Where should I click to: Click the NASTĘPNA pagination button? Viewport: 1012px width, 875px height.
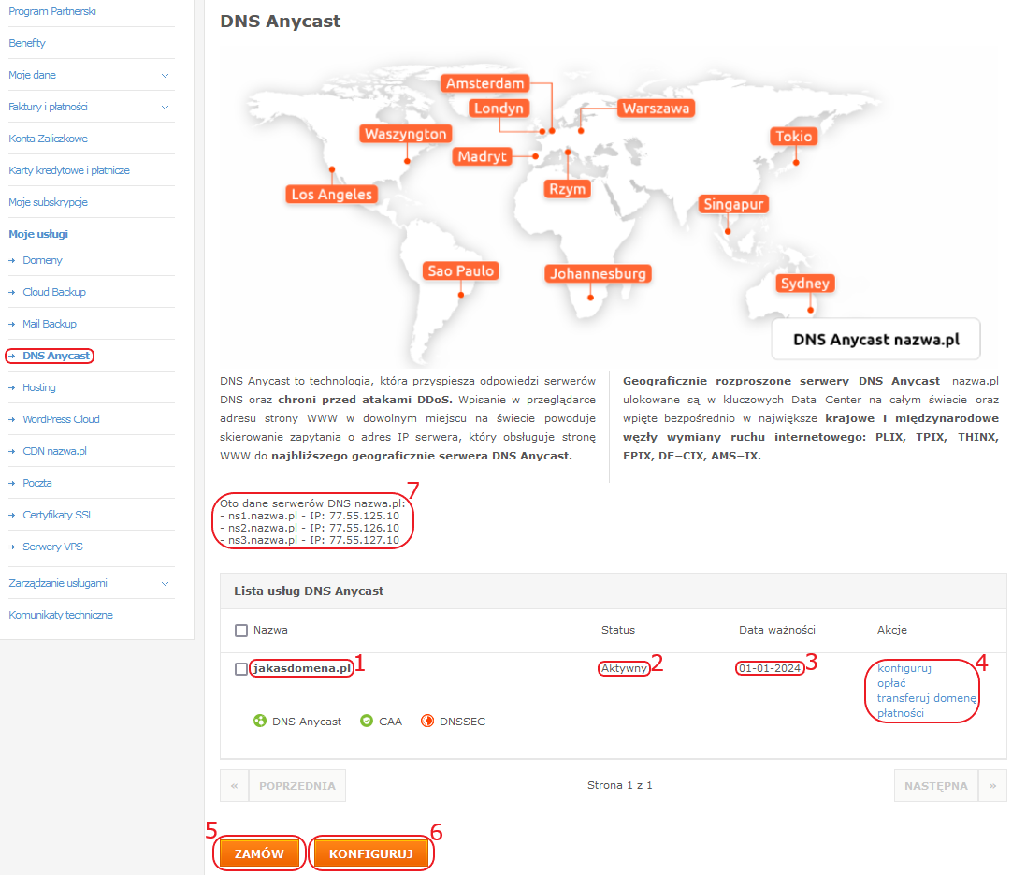936,785
